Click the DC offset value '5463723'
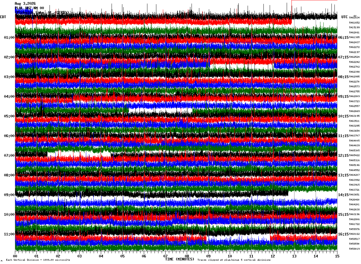 (x=354, y=102)
